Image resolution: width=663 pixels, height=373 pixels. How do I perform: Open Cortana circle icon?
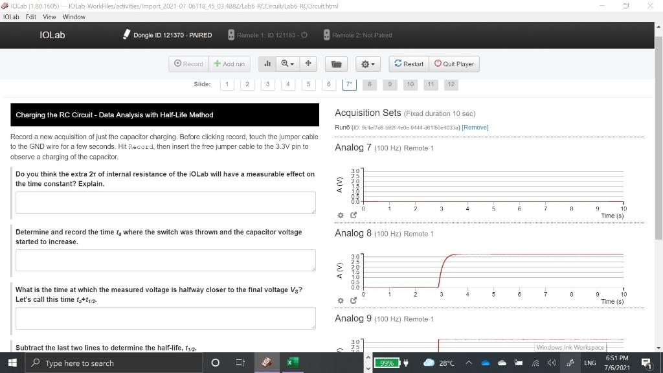point(215,363)
